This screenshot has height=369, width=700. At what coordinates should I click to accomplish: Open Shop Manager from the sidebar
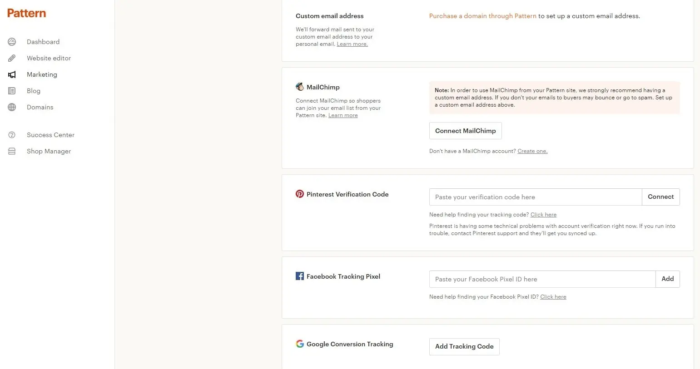pyautogui.click(x=49, y=151)
